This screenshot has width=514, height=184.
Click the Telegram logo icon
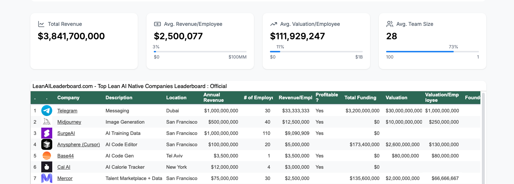click(47, 111)
